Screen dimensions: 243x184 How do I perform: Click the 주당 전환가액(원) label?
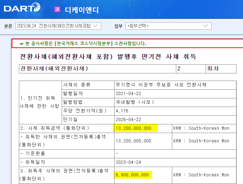coord(85,111)
